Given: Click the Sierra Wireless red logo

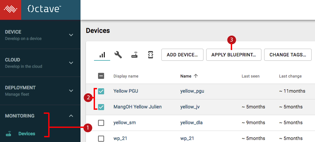Looking at the screenshot, I should 10,10.
